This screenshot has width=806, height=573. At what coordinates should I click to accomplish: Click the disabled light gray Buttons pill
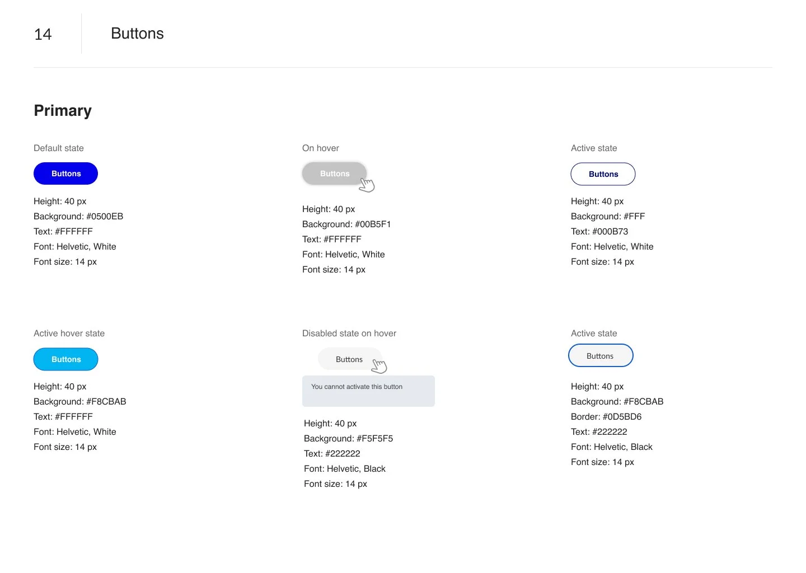[x=350, y=359]
